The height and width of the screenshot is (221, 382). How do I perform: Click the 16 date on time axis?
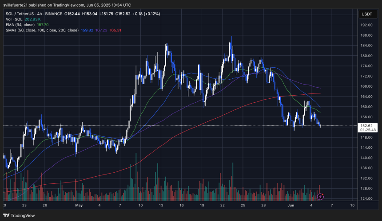point(182,205)
